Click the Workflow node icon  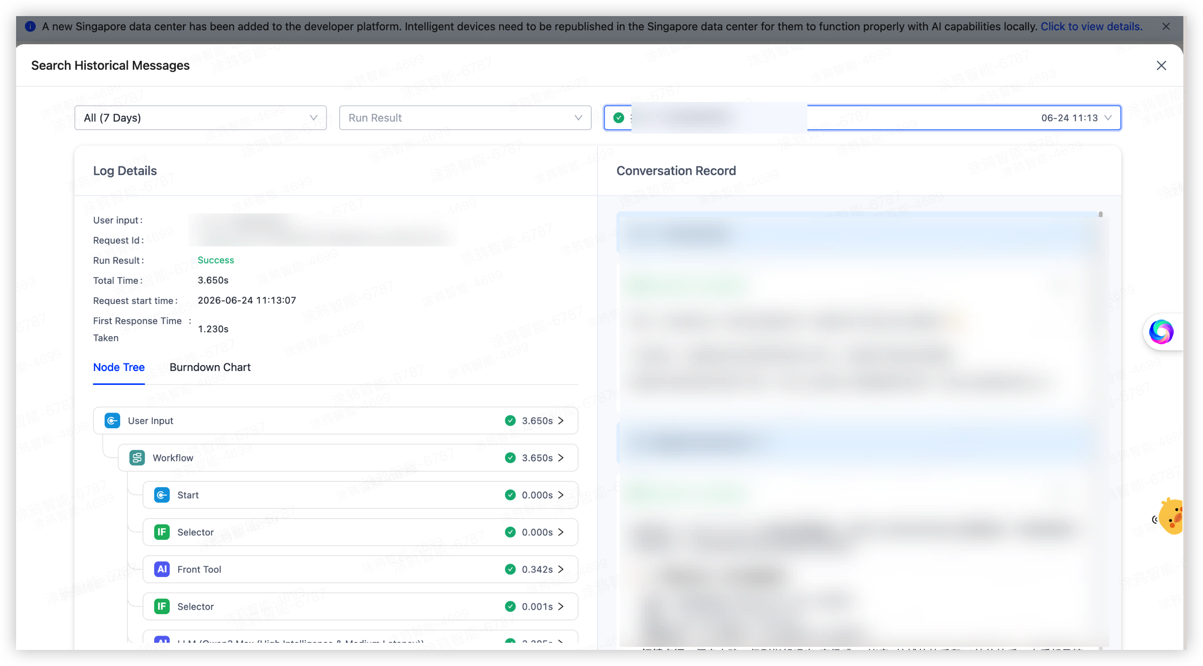(x=137, y=458)
